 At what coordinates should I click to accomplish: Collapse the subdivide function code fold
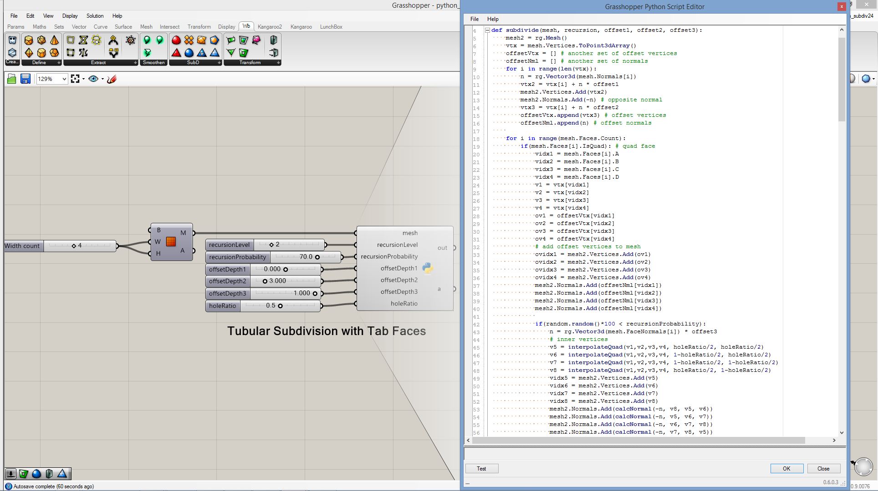click(487, 30)
